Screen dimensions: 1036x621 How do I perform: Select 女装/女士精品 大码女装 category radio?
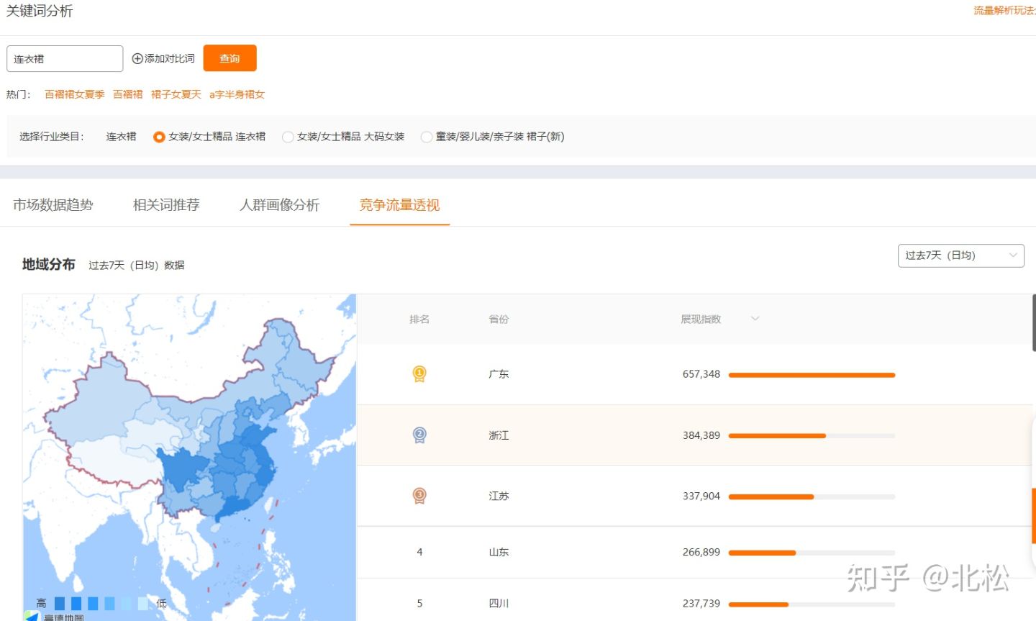point(288,137)
